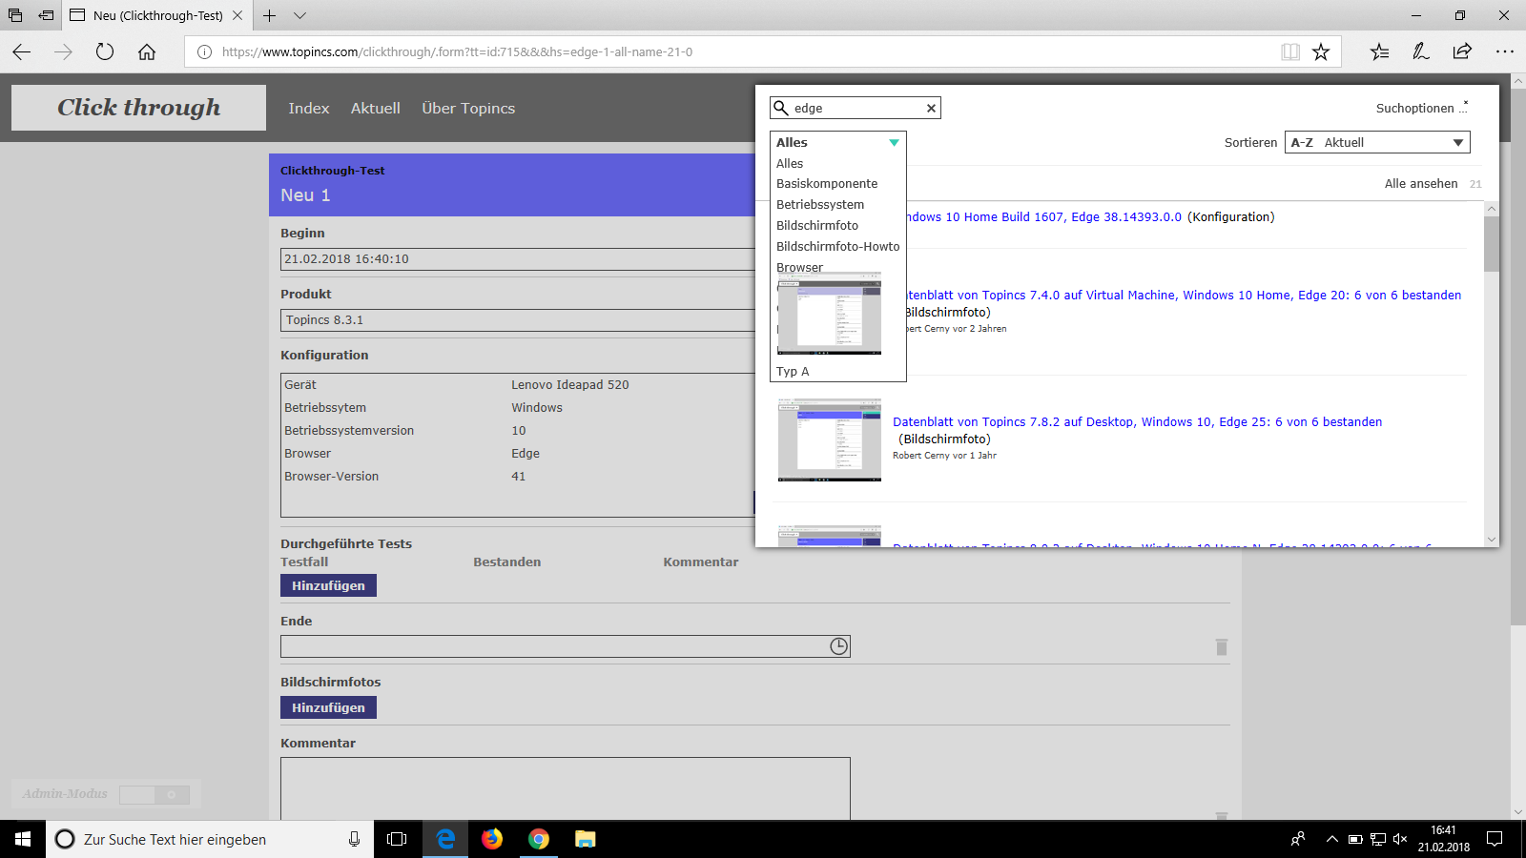The width and height of the screenshot is (1526, 858).
Task: Open the browser reading view icon
Action: tap(1289, 52)
